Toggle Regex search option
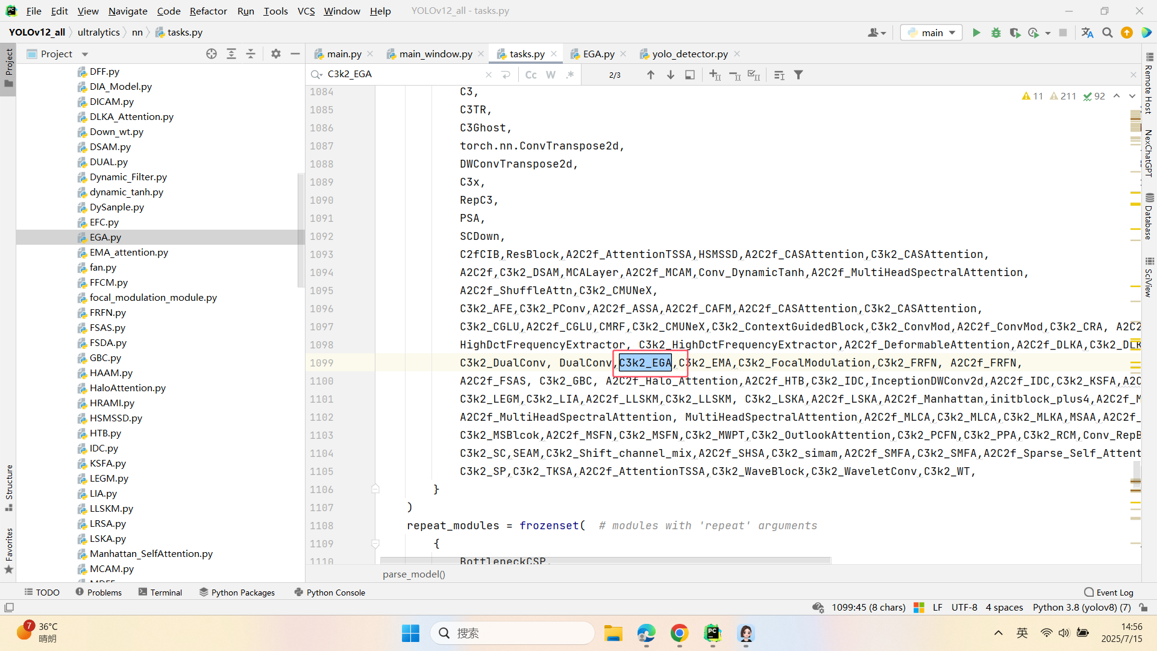 (570, 75)
